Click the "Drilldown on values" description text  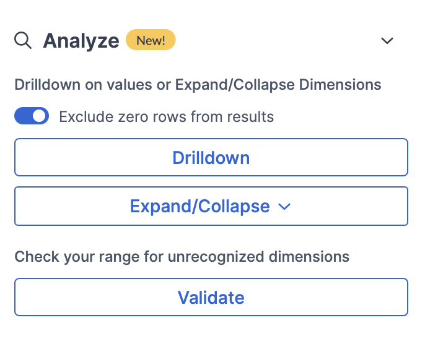198,84
